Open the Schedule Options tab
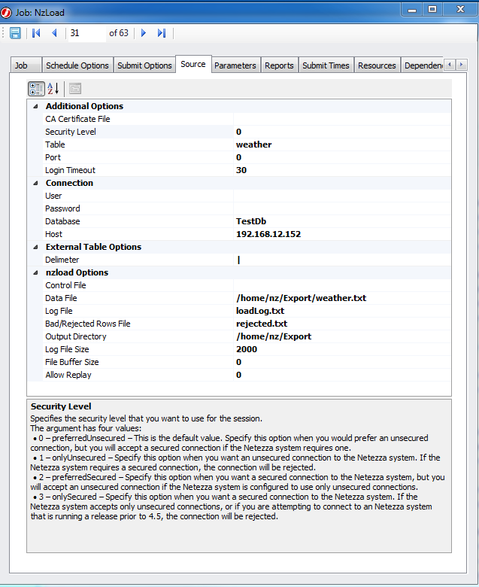The height and width of the screenshot is (587, 479). (77, 65)
